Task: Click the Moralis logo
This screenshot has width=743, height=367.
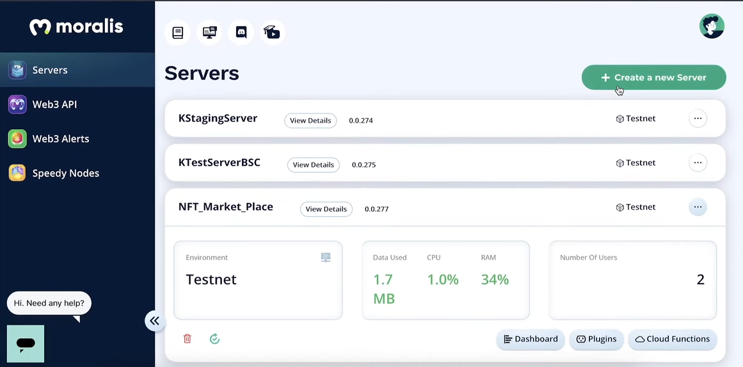Action: point(76,27)
